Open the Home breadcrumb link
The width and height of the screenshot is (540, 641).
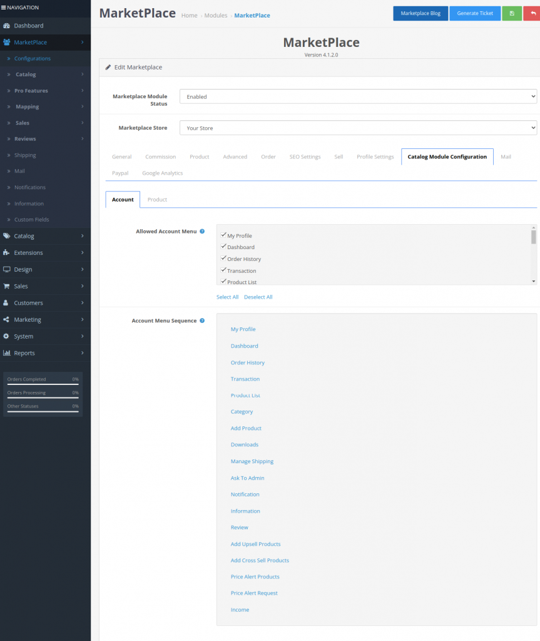(x=189, y=16)
